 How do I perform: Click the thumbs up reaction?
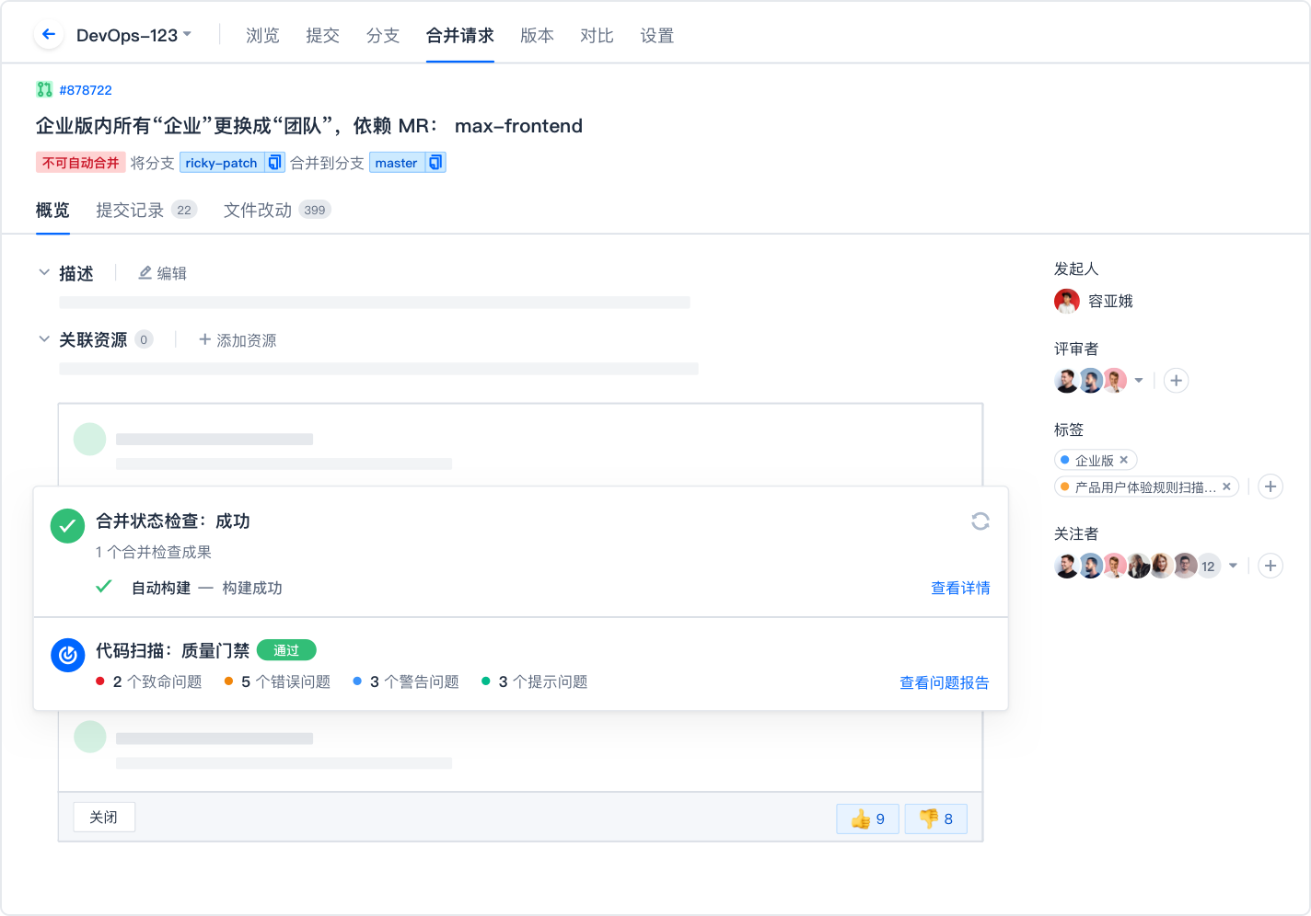(x=867, y=819)
